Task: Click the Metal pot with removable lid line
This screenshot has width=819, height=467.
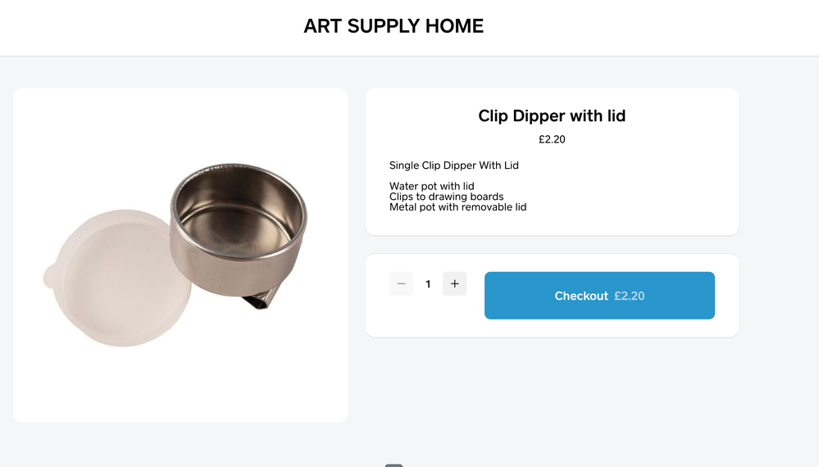Action: pos(458,207)
